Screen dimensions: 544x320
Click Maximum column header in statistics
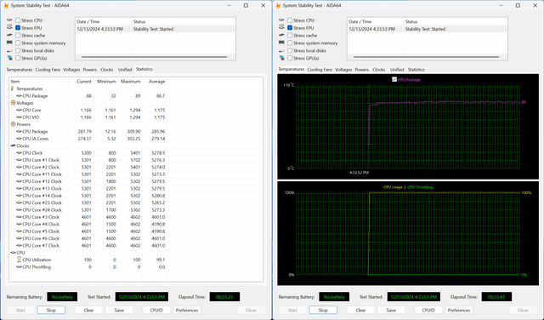coord(129,82)
